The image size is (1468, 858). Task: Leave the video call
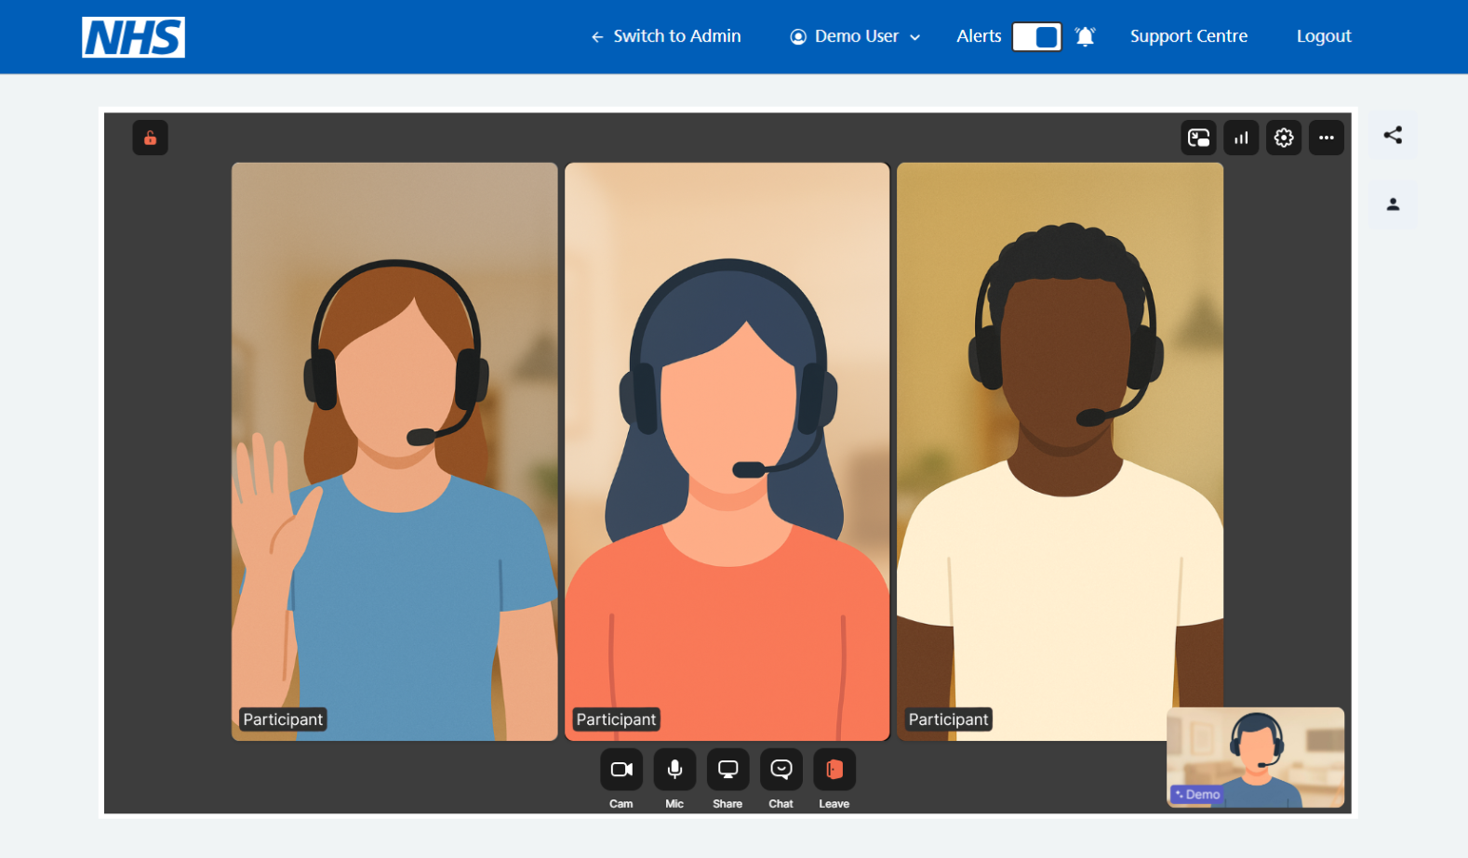[x=834, y=770]
